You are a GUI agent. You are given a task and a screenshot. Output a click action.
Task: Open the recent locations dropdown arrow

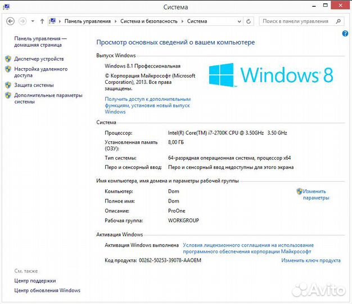tap(33, 21)
